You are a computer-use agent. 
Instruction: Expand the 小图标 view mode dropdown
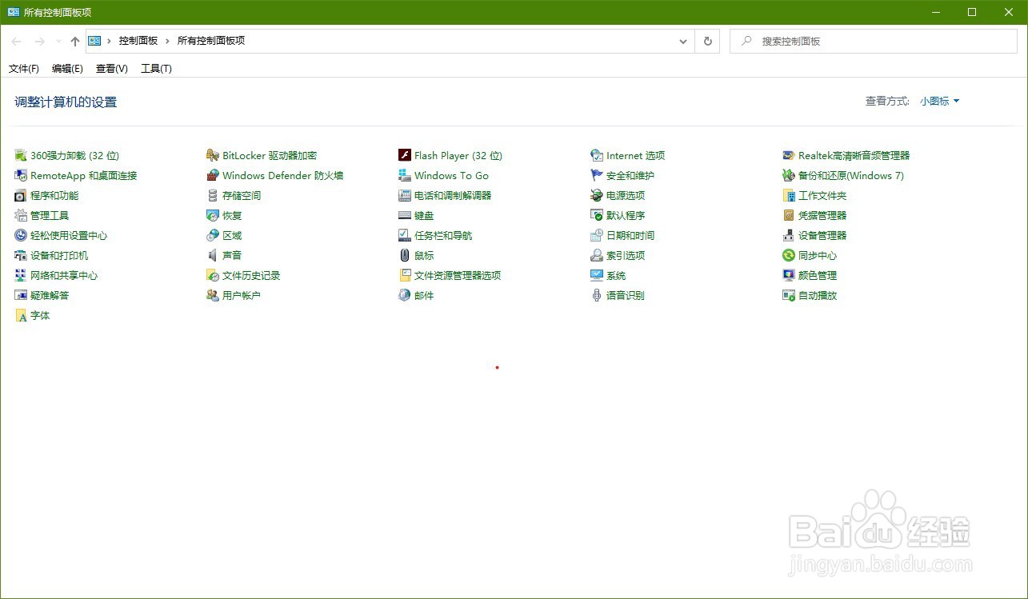click(939, 101)
